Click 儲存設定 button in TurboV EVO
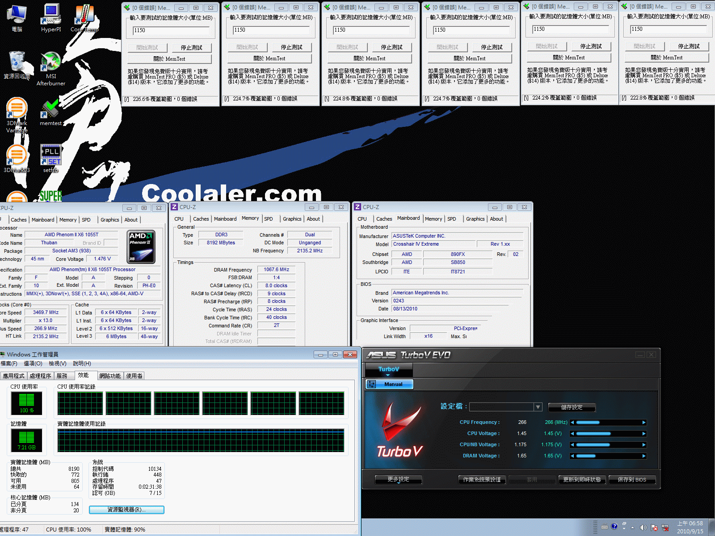The height and width of the screenshot is (536, 715). [x=572, y=407]
